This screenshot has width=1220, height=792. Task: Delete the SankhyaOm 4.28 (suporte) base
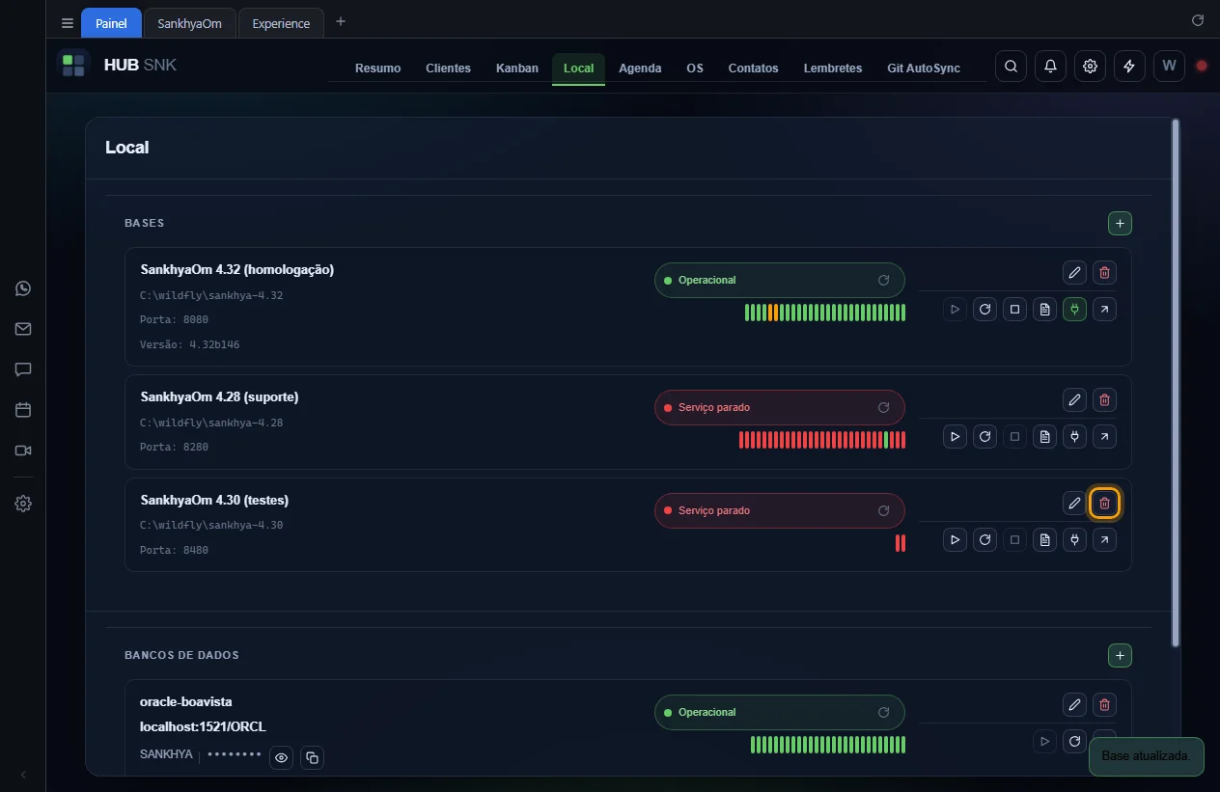tap(1105, 399)
